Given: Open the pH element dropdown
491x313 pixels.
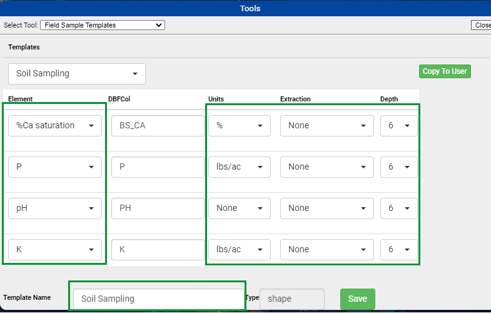Looking at the screenshot, I should (55, 208).
